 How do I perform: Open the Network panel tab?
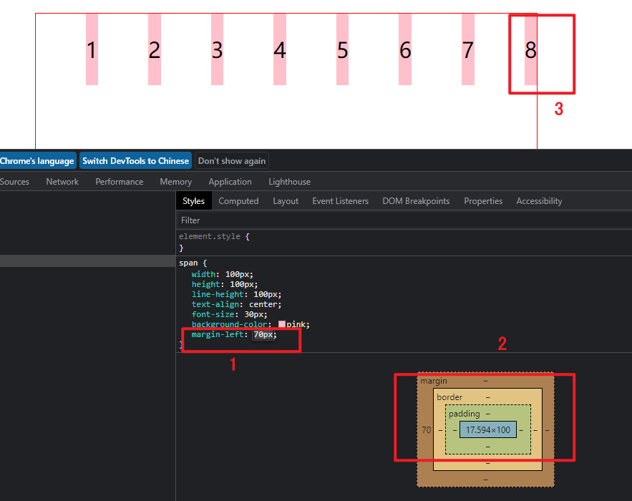pos(62,182)
